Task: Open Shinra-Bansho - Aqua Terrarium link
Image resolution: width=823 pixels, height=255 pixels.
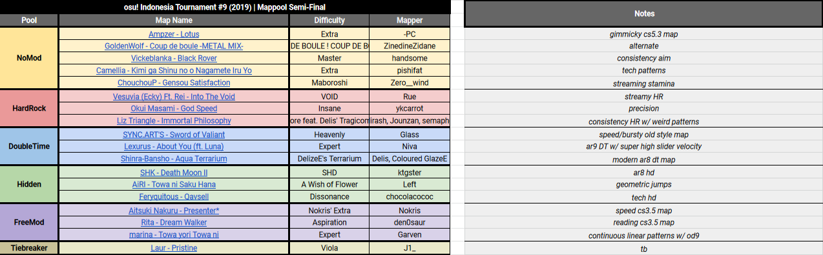Action: click(174, 158)
